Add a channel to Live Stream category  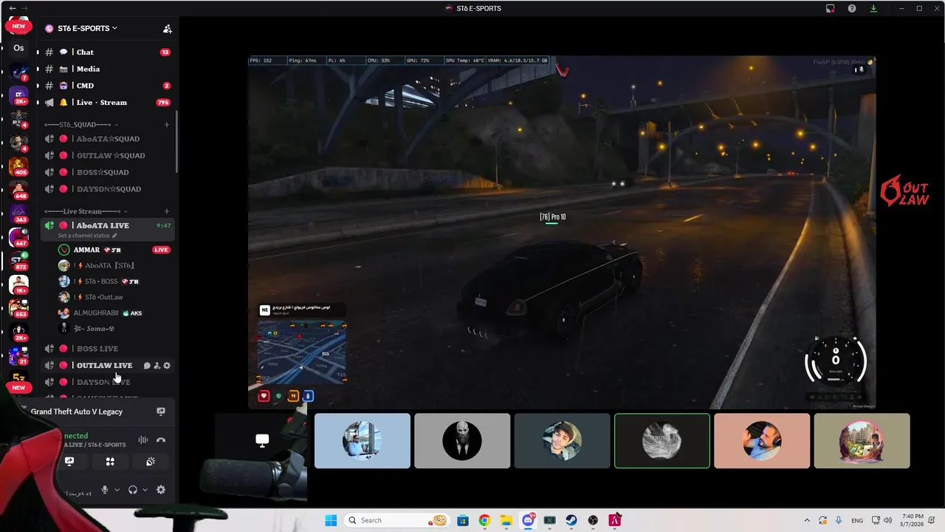tap(167, 211)
